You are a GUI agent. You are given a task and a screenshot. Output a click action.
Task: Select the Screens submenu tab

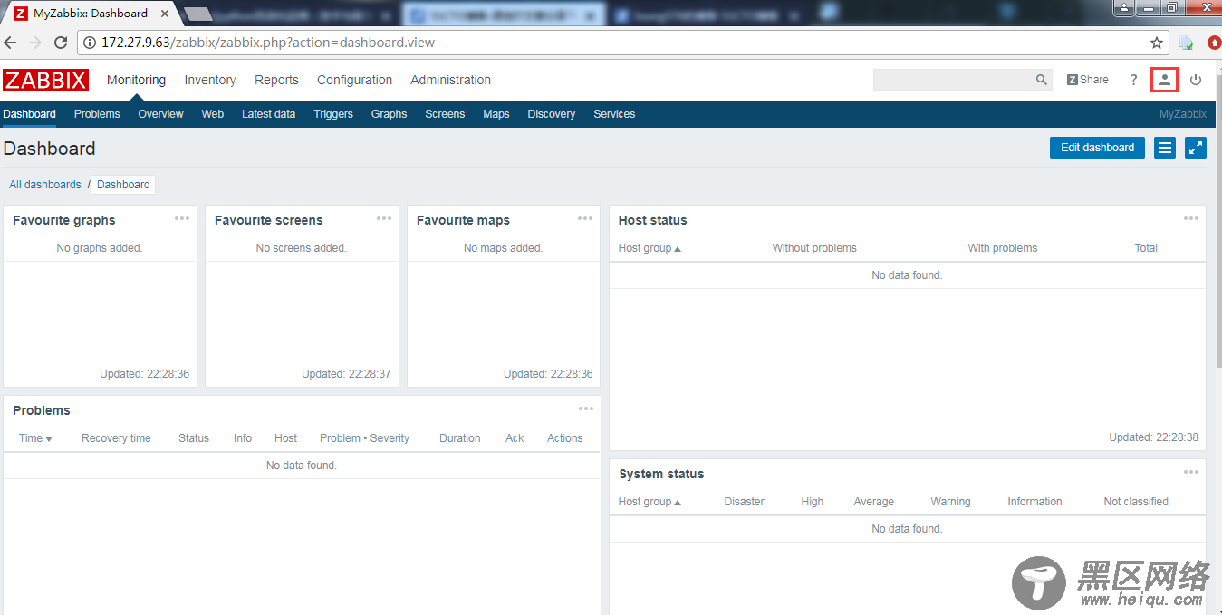pos(445,114)
